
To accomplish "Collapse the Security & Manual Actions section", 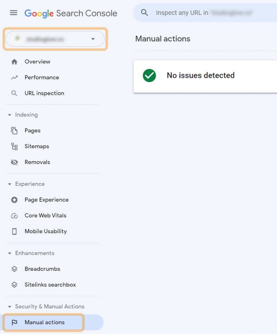I will 9,307.
